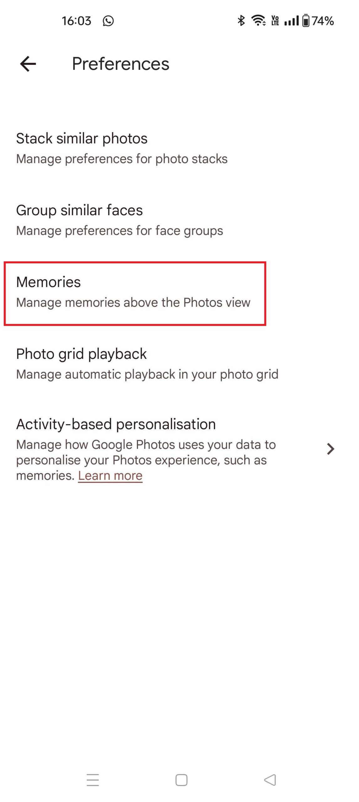Tap the Wi-Fi status icon
This screenshot has height=802, width=359.
258,21
